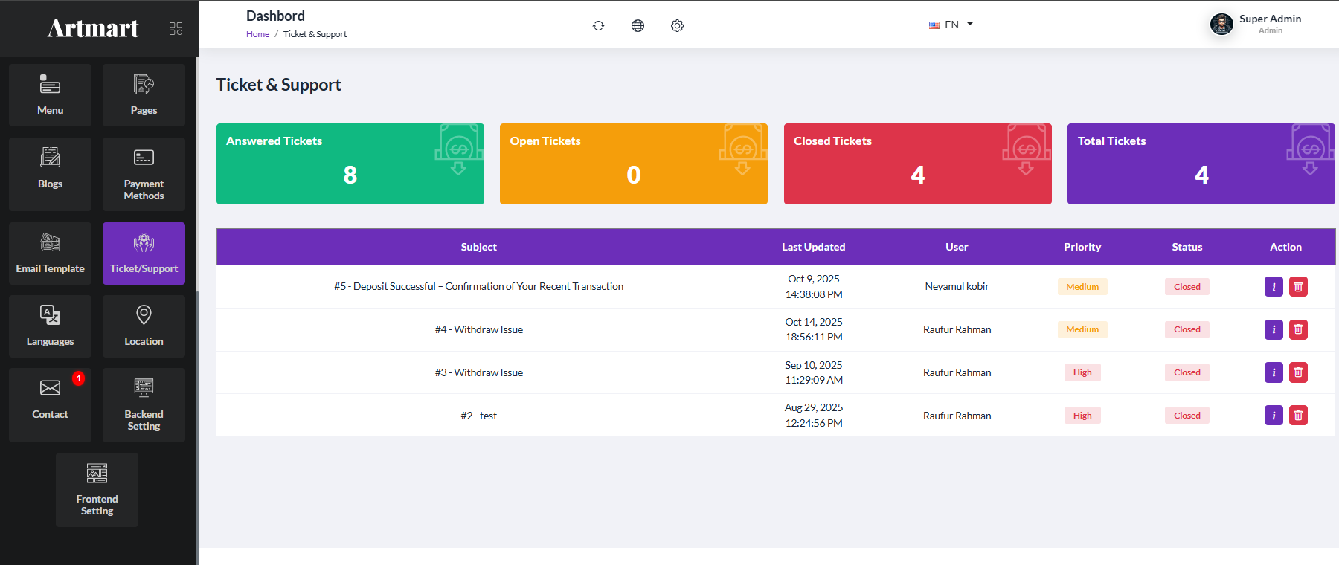Select the Location sidebar tile

[x=144, y=326]
